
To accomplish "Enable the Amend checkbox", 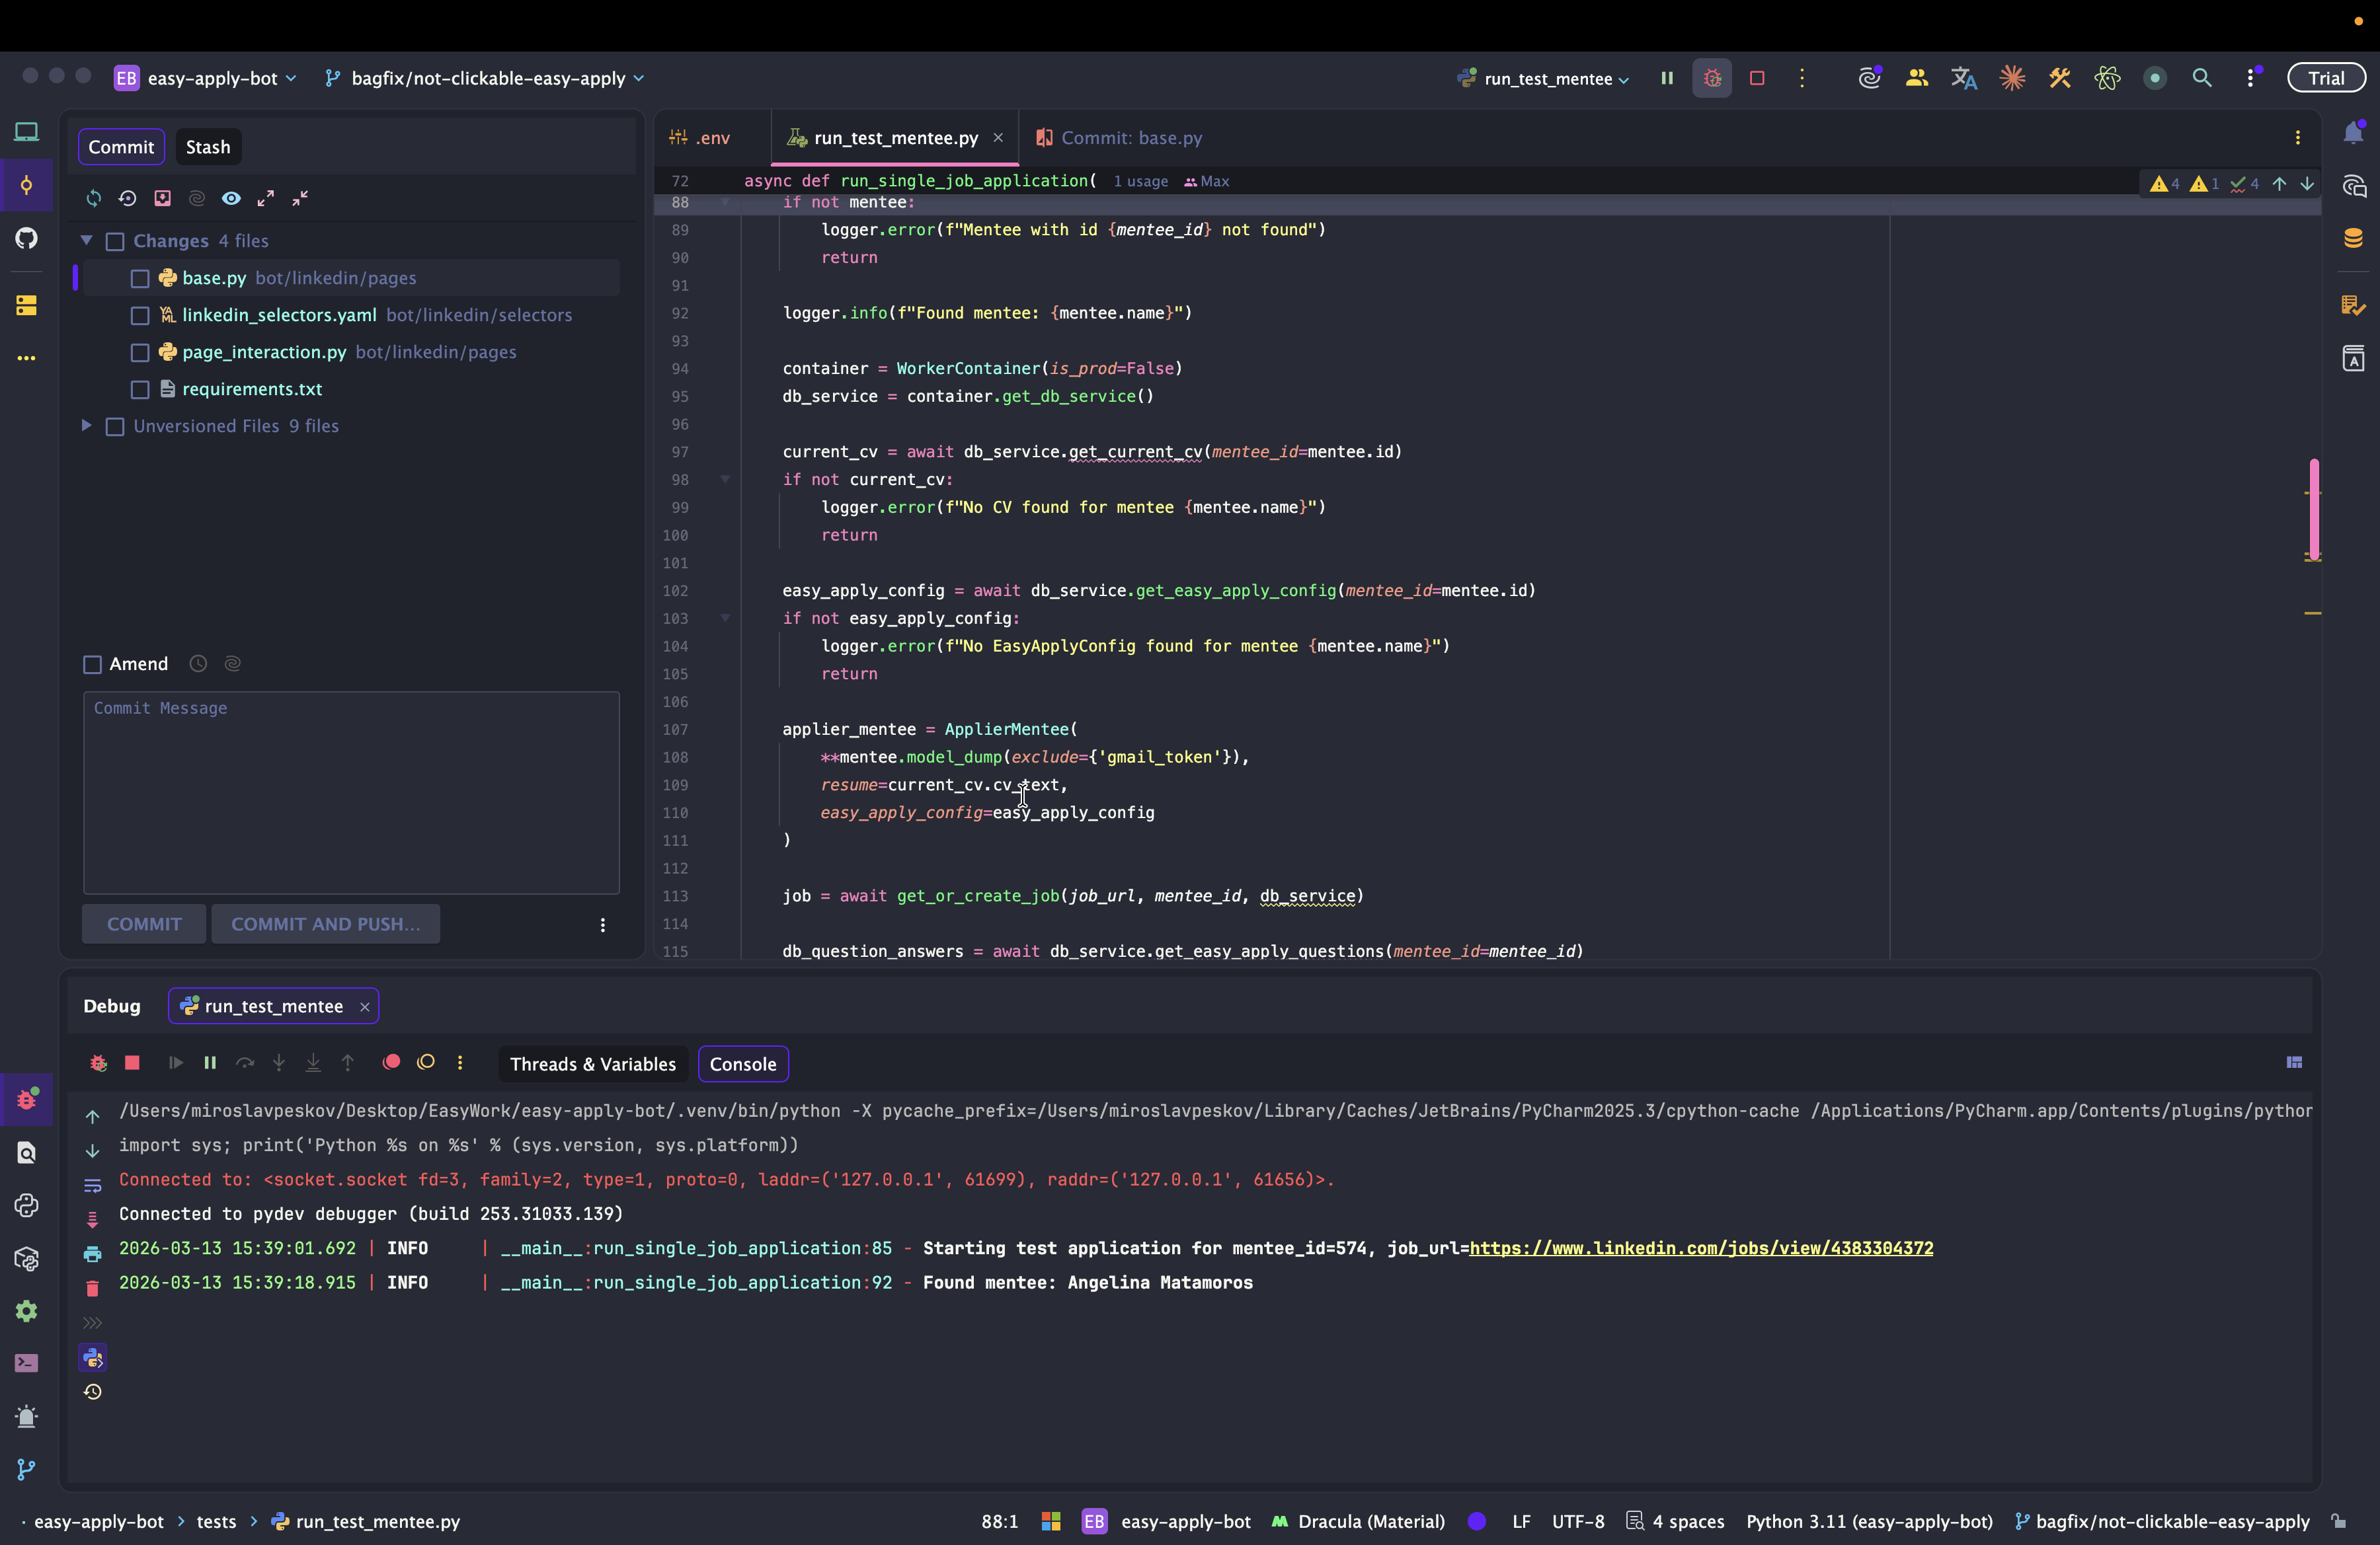I will [x=93, y=665].
